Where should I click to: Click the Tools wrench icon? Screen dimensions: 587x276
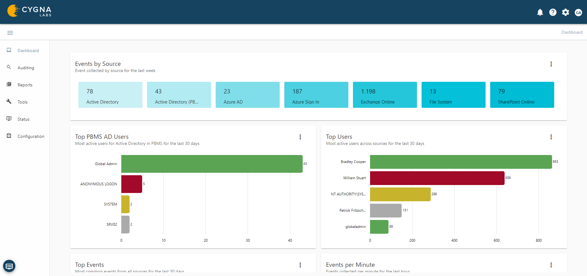click(9, 101)
